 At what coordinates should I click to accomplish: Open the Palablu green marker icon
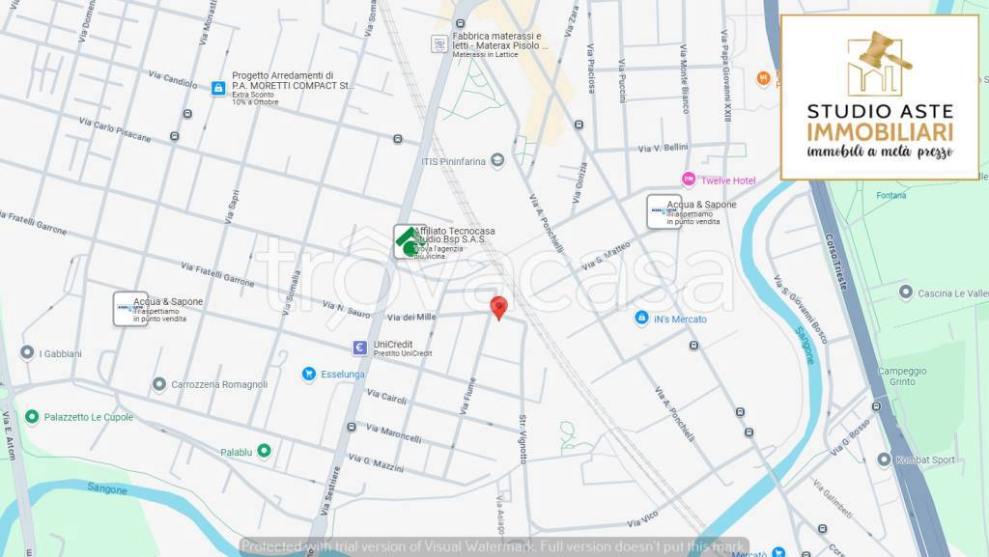(265, 451)
